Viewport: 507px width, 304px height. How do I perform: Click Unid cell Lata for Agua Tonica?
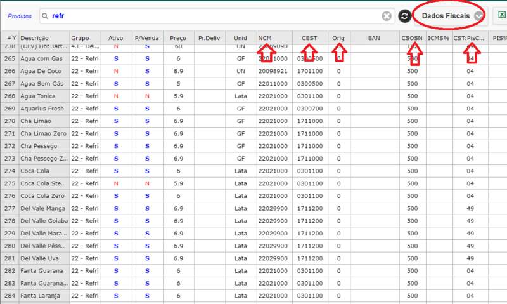(x=241, y=96)
